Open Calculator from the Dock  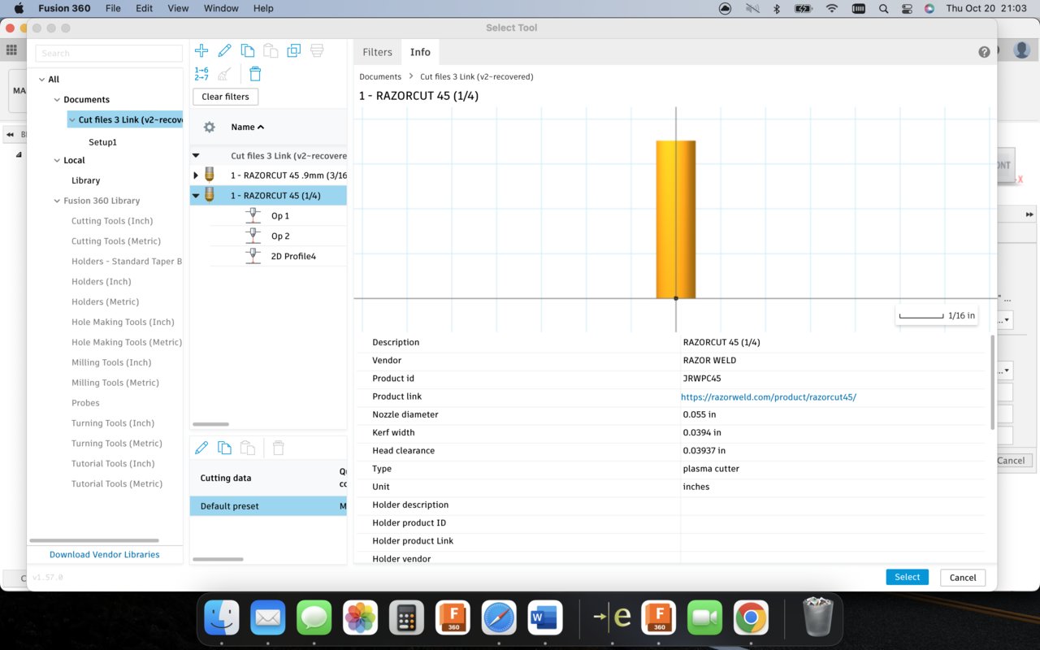point(406,617)
